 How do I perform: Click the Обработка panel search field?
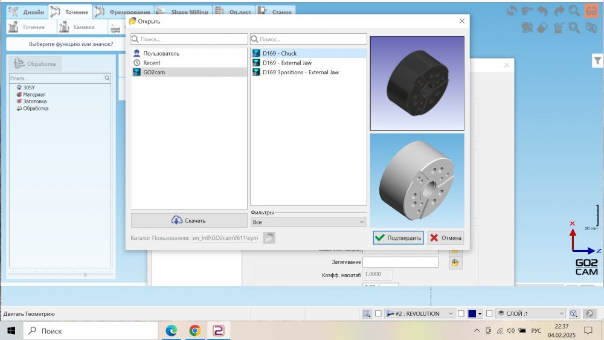coord(57,78)
